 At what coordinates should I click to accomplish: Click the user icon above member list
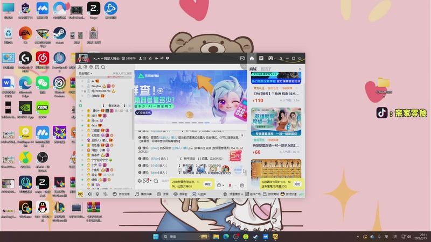click(79, 67)
